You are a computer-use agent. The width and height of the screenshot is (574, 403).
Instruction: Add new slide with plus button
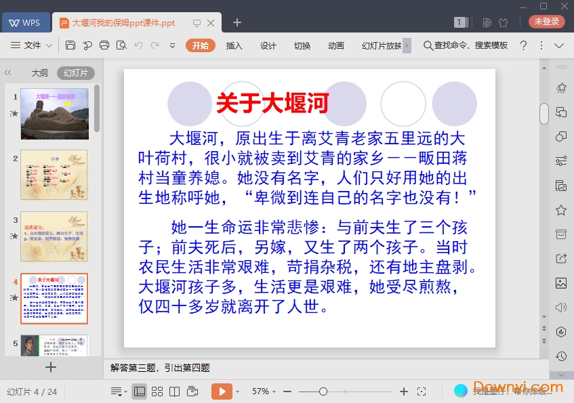(x=51, y=367)
